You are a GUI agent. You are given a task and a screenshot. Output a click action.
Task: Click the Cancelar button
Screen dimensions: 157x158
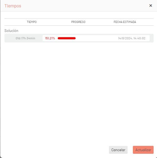click(x=118, y=150)
